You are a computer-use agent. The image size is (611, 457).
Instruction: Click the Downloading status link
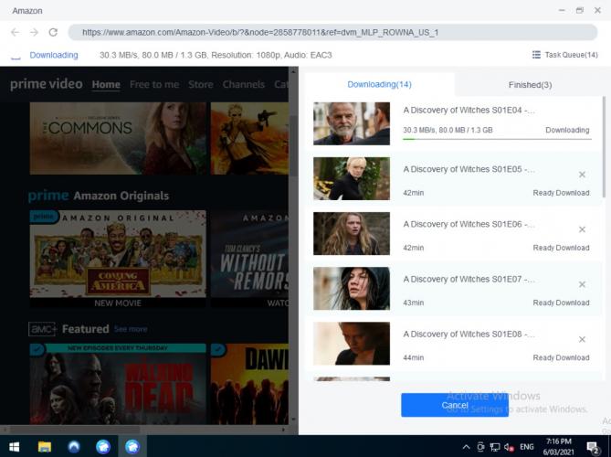tap(54, 55)
